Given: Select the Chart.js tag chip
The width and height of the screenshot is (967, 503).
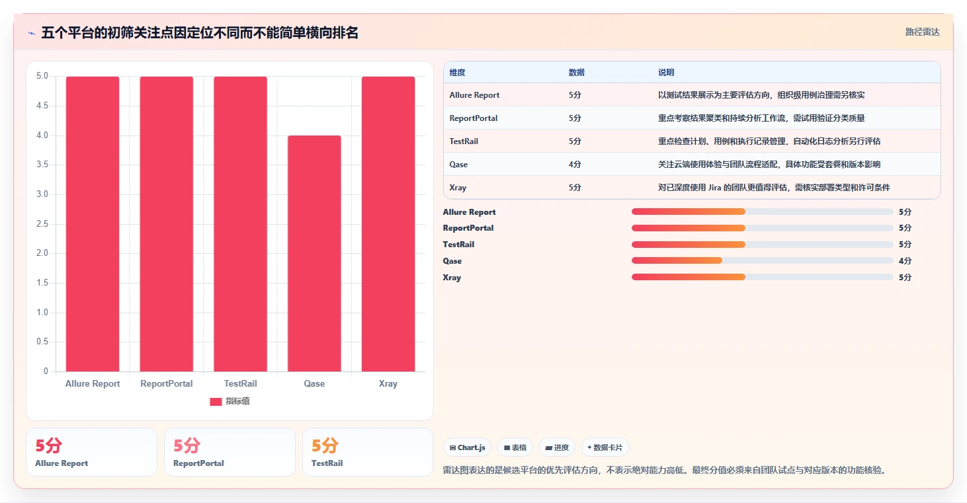Looking at the screenshot, I should (467, 447).
